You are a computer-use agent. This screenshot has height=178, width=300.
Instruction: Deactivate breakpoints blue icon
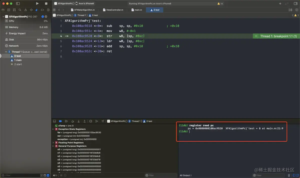pyautogui.click(x=60, y=121)
